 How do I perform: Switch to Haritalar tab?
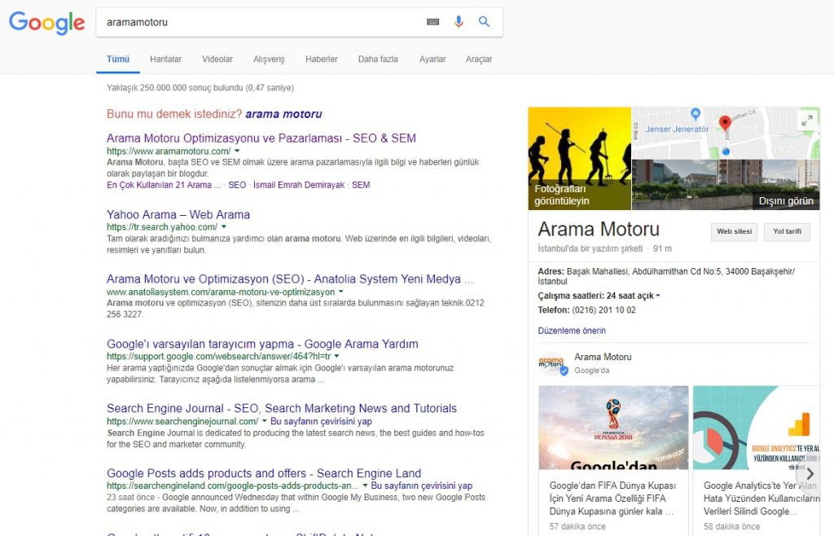(165, 59)
